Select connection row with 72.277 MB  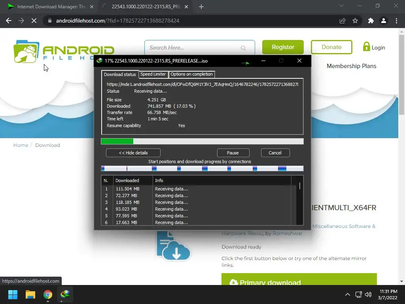click(x=199, y=196)
